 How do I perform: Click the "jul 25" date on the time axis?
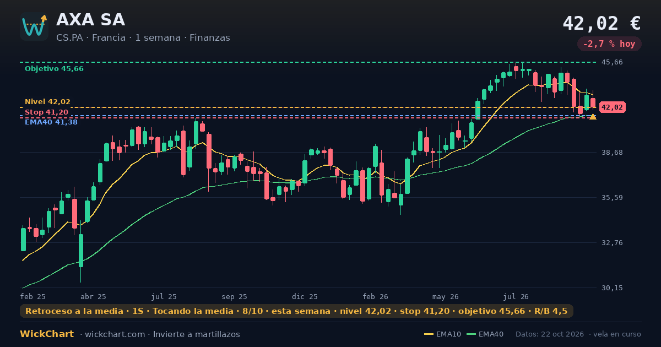[164, 296]
